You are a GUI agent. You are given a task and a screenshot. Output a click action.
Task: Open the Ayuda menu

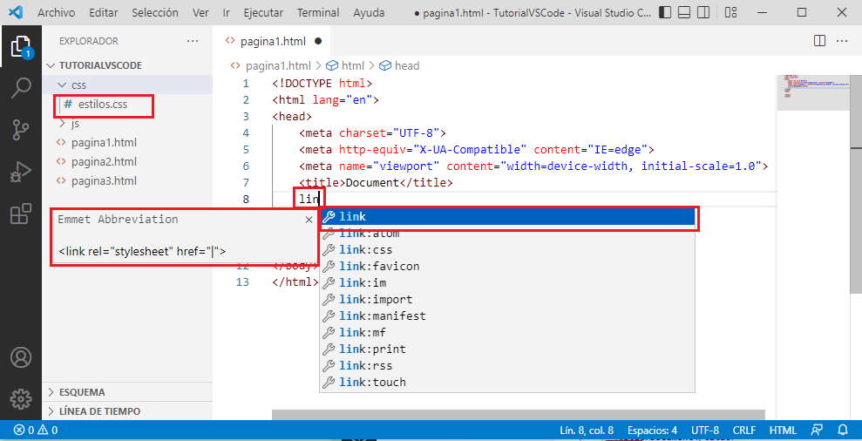pyautogui.click(x=369, y=12)
